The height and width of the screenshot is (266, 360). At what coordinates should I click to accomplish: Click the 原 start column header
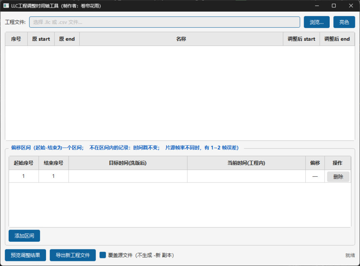(x=41, y=39)
